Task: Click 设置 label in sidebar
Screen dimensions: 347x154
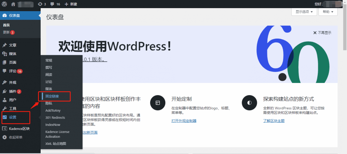Action: tap(13, 117)
